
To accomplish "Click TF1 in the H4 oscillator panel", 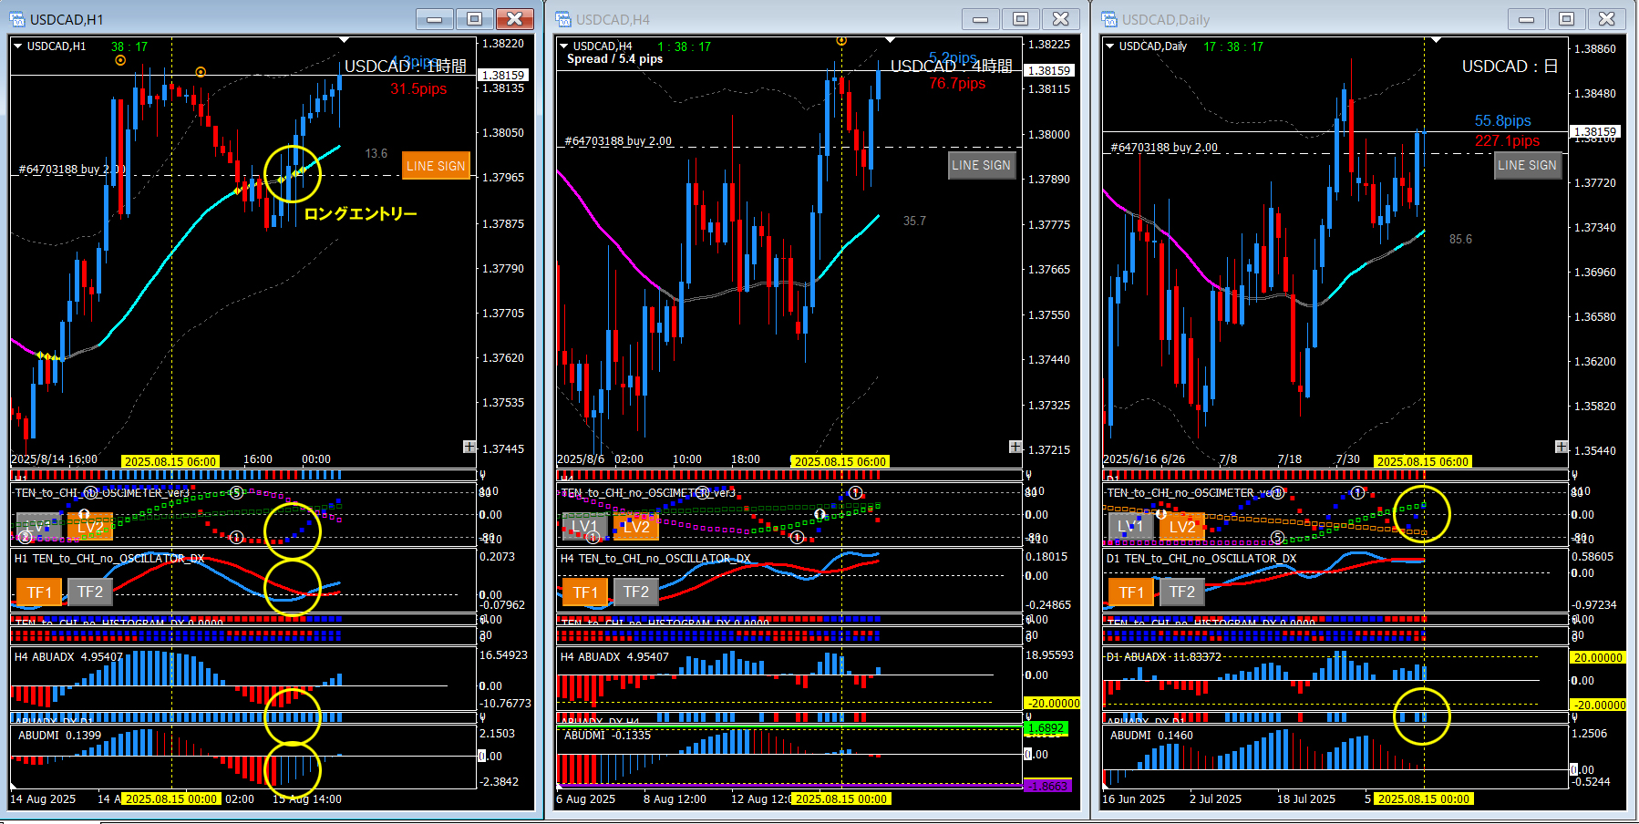I will click(x=585, y=592).
